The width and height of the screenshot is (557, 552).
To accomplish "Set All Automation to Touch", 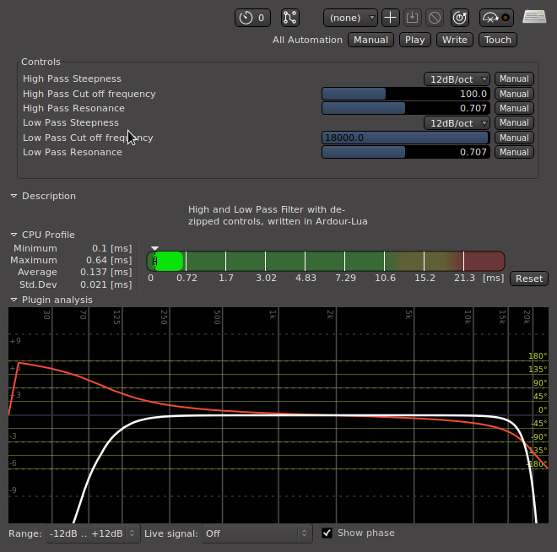I will coord(498,40).
